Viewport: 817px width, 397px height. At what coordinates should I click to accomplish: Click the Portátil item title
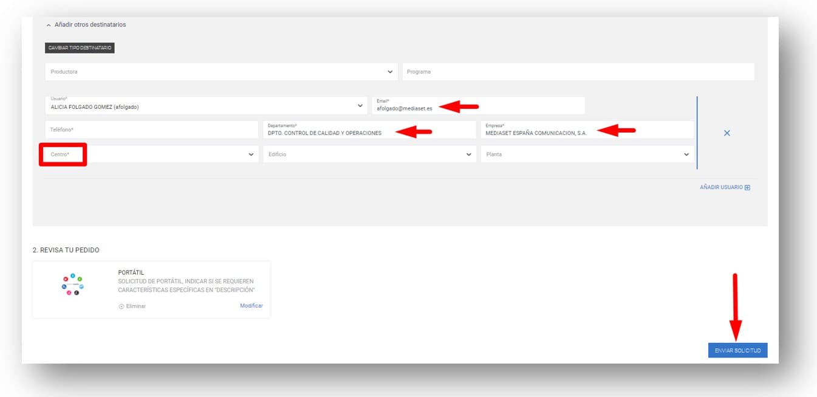131,273
